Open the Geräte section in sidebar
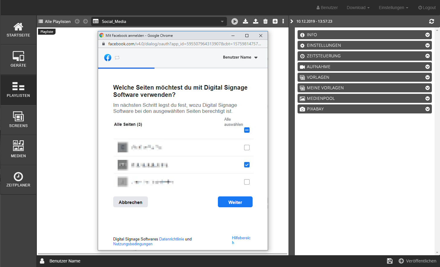The height and width of the screenshot is (267, 440). pos(18,59)
